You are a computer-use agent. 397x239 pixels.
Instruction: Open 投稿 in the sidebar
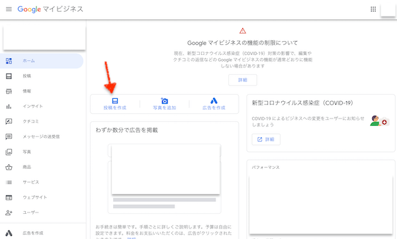tap(42, 76)
